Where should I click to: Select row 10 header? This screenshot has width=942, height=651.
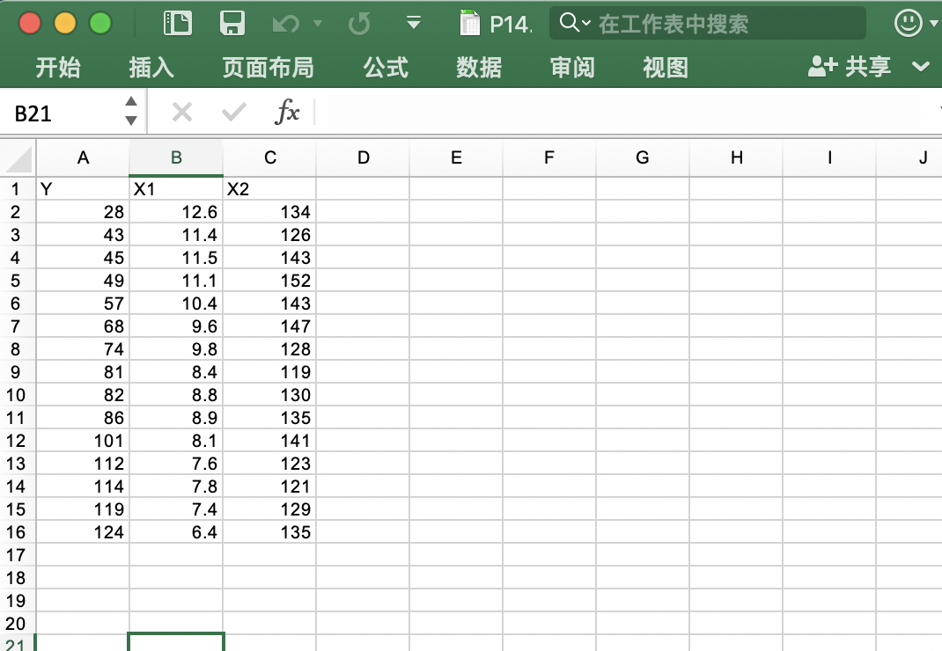[18, 395]
